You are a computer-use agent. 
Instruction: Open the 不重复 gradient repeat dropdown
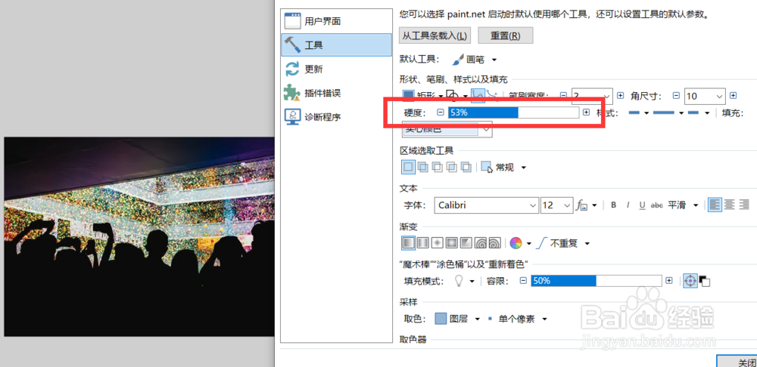coord(563,243)
